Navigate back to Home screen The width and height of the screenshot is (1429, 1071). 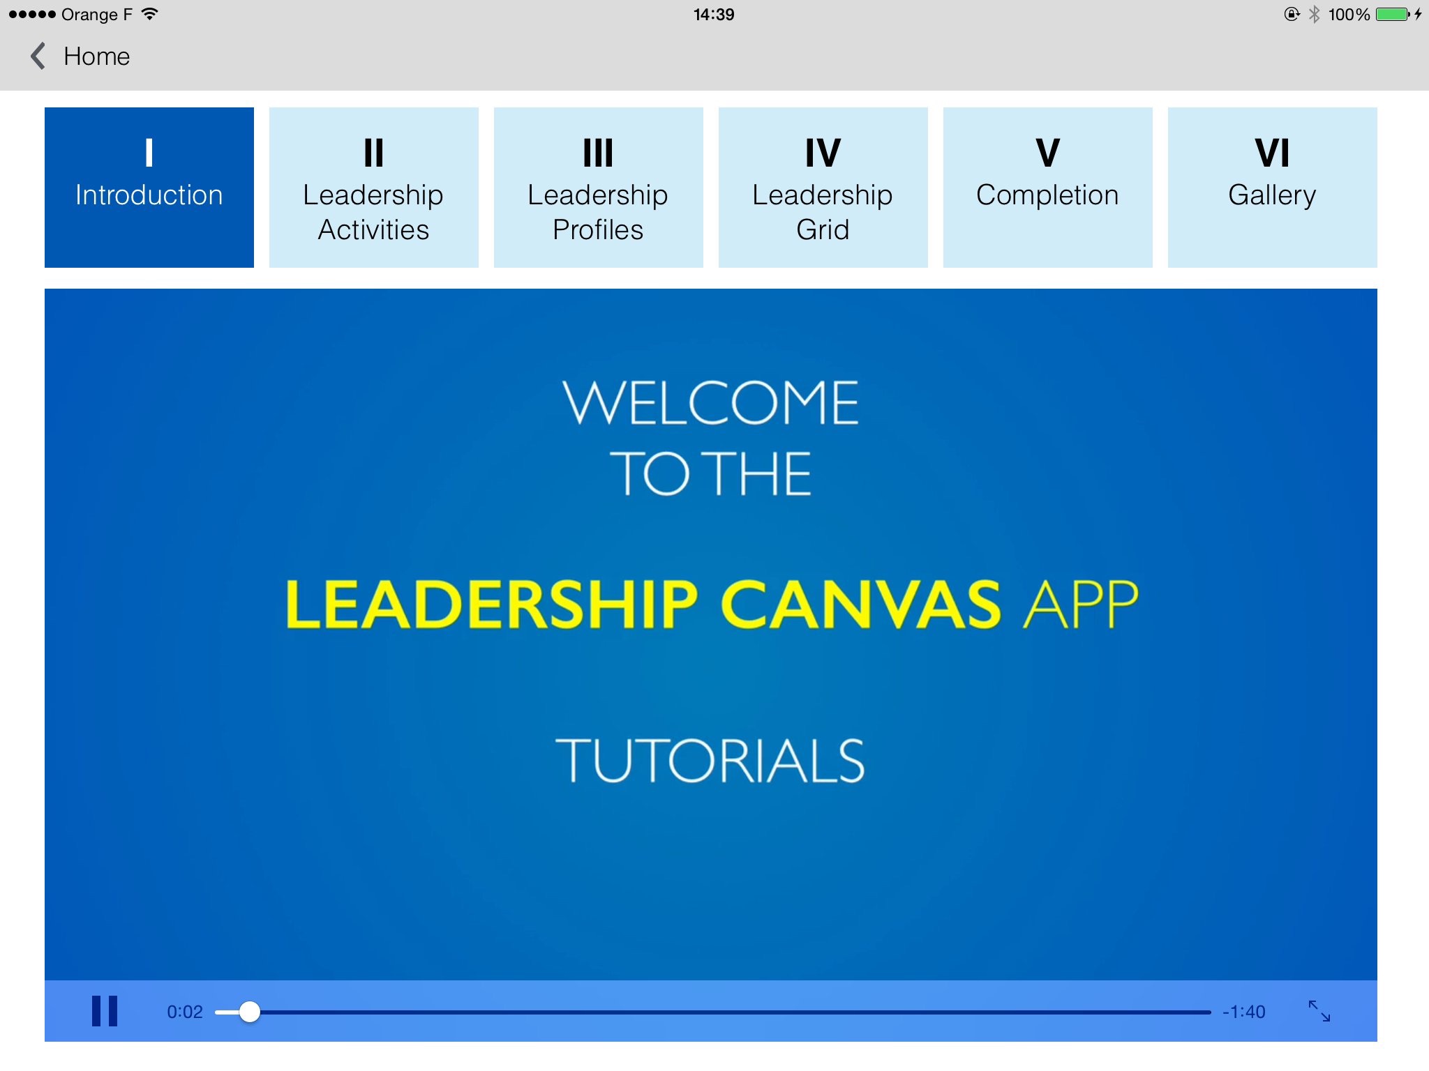click(x=84, y=56)
